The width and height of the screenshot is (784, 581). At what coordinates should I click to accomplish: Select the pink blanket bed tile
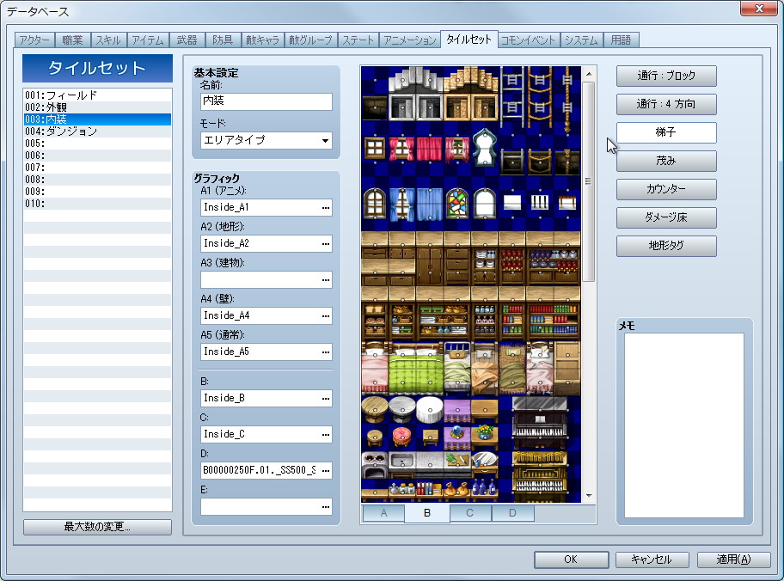point(375,369)
